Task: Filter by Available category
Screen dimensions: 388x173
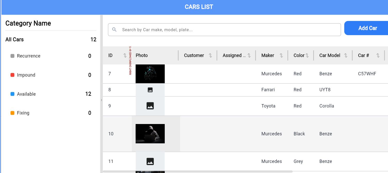Action: tap(26, 94)
